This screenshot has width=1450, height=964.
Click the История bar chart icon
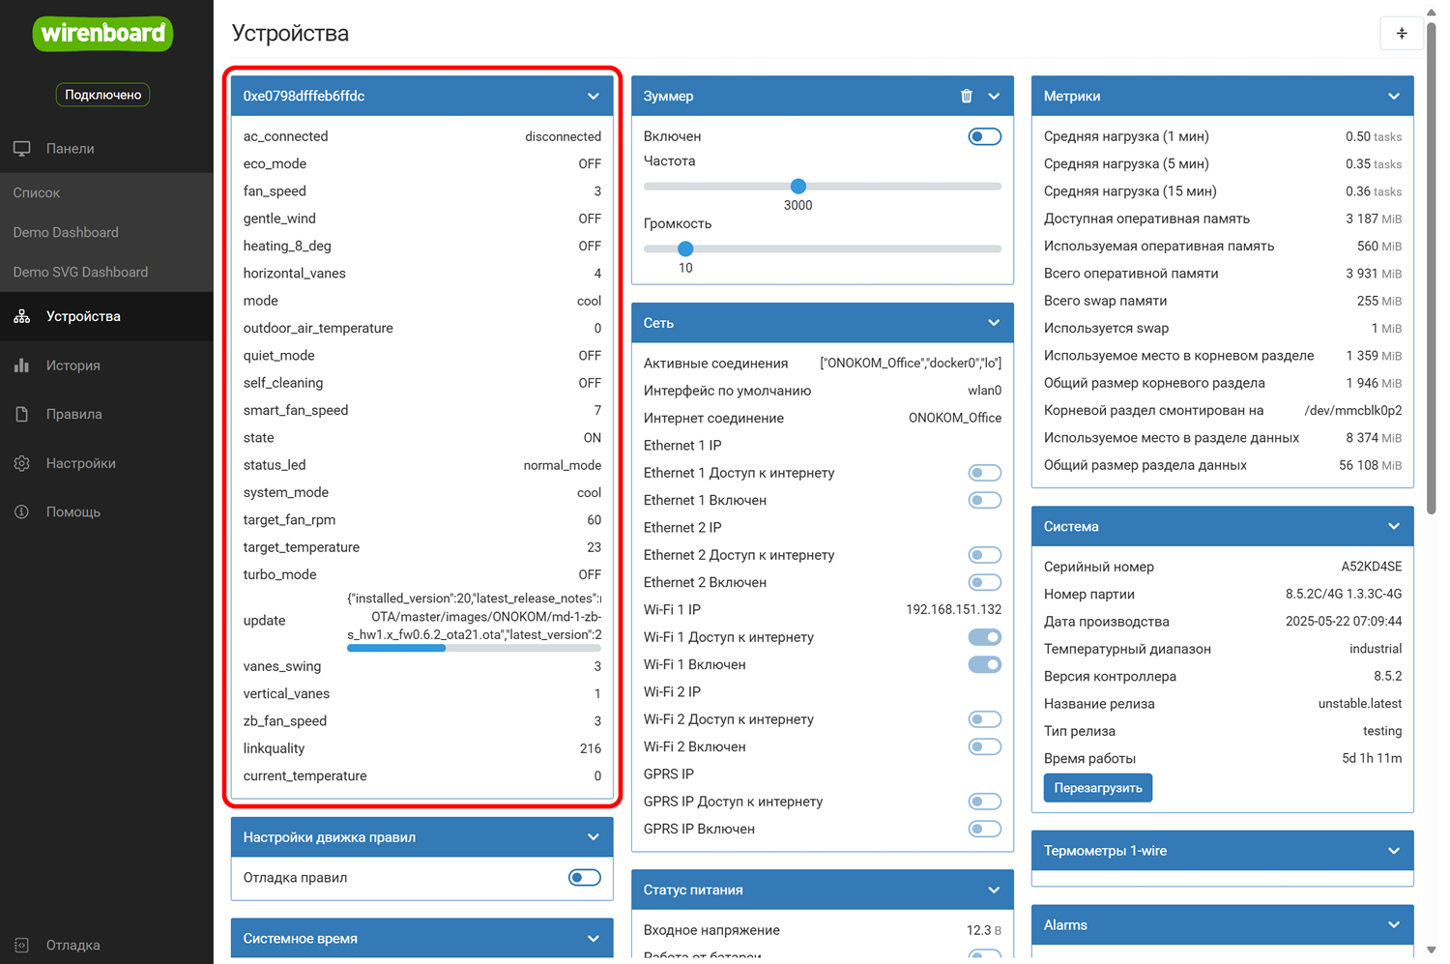22,365
